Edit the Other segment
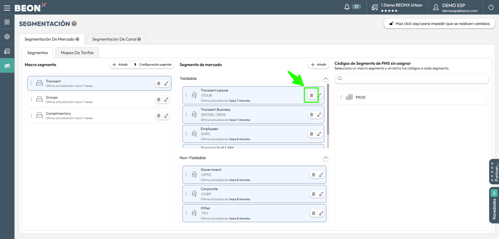This screenshot has height=239, width=499. pyautogui.click(x=321, y=213)
